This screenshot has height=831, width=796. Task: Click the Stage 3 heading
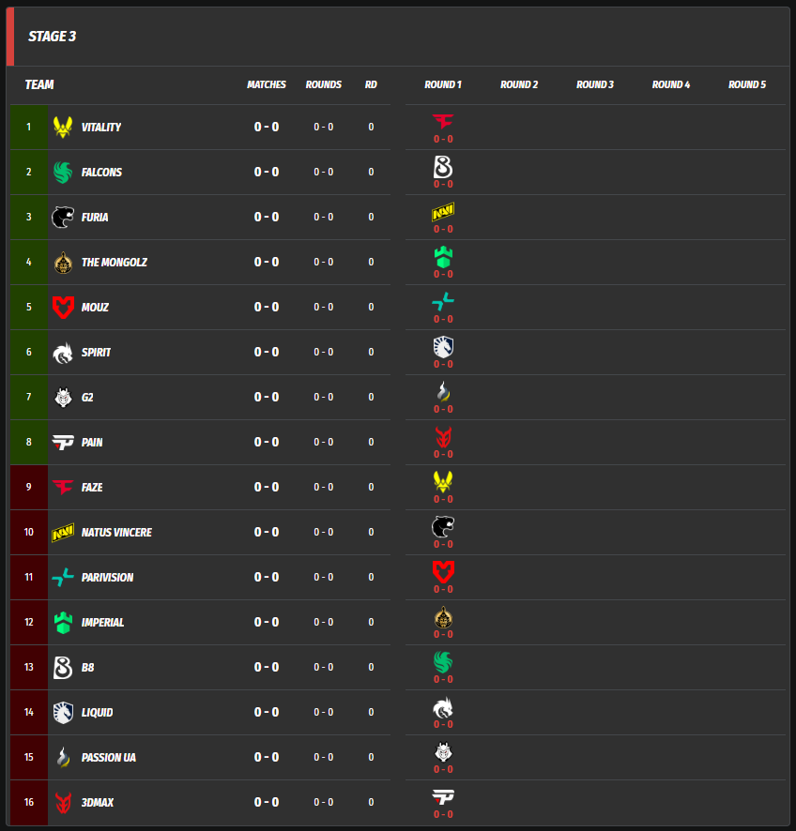[x=53, y=37]
